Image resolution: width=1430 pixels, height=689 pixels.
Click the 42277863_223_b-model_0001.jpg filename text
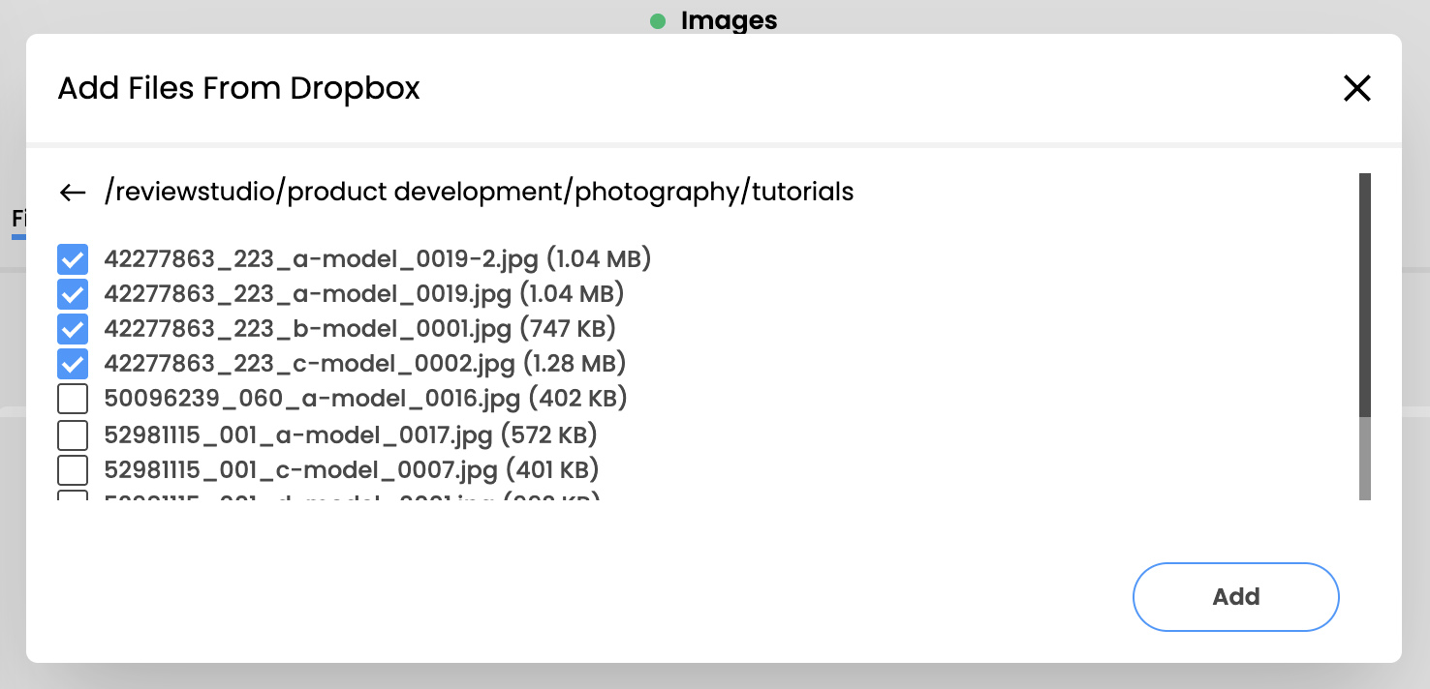(x=307, y=329)
